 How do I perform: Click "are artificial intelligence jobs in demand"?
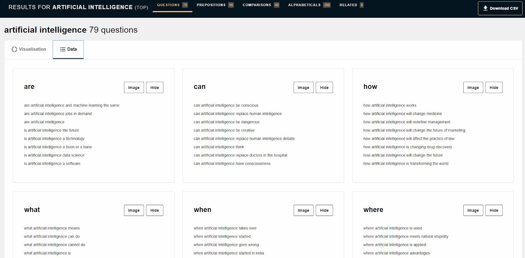[x=58, y=114]
